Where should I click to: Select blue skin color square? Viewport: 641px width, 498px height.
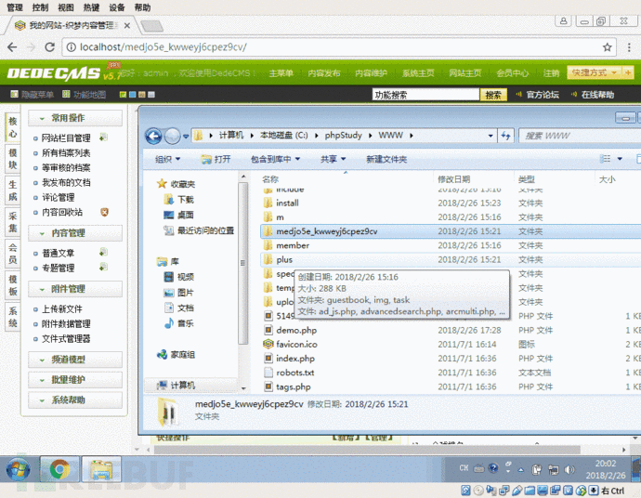pyautogui.click(x=133, y=95)
